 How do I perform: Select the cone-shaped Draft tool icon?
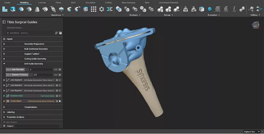pos(37,9)
